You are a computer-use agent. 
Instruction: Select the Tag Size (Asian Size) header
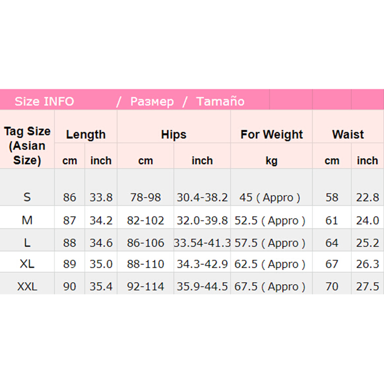27,145
